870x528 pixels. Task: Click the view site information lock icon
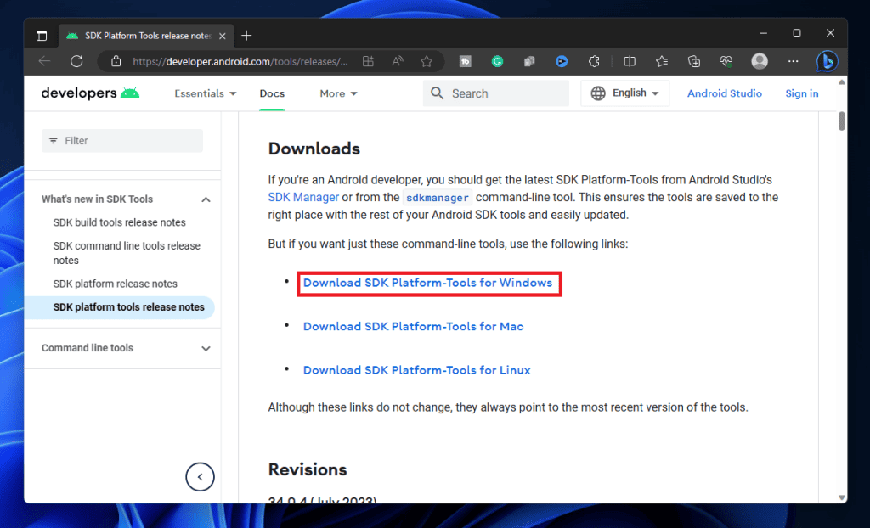click(x=116, y=61)
